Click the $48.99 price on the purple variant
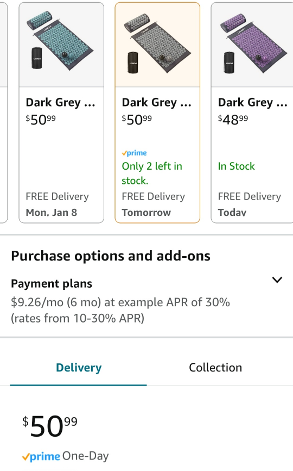The image size is (293, 471). point(233,120)
